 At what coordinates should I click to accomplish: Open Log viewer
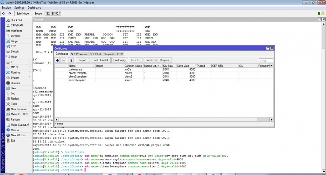point(13,93)
